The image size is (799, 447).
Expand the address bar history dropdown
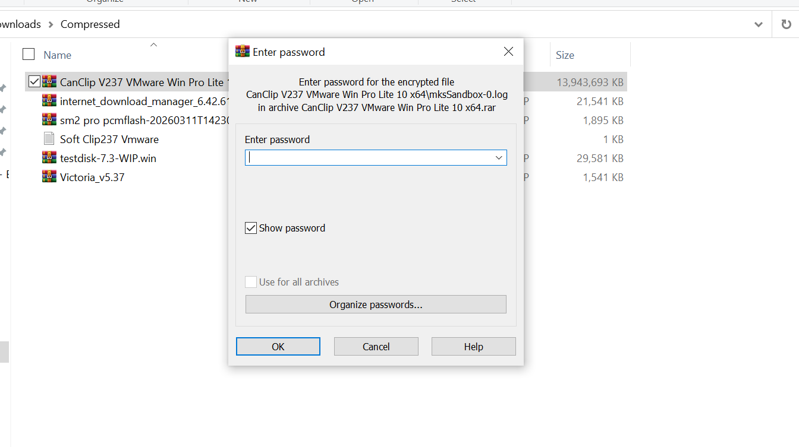[x=759, y=24]
